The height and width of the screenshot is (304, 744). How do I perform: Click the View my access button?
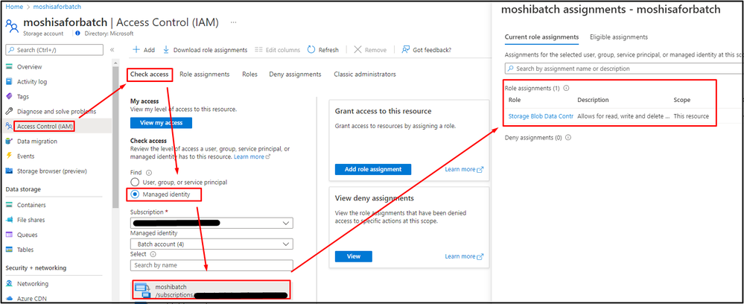(x=162, y=123)
